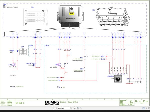Click the yellow A48 label on the engine controller

[72, 14]
